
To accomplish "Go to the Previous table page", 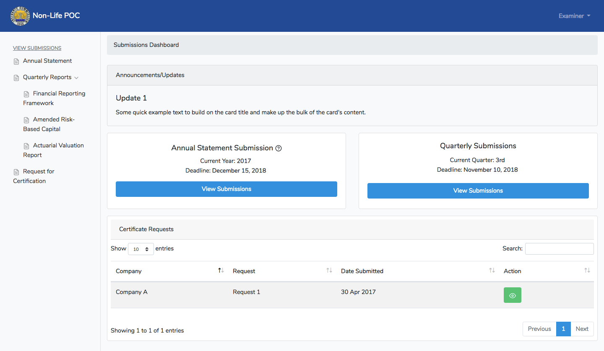I will click(539, 329).
